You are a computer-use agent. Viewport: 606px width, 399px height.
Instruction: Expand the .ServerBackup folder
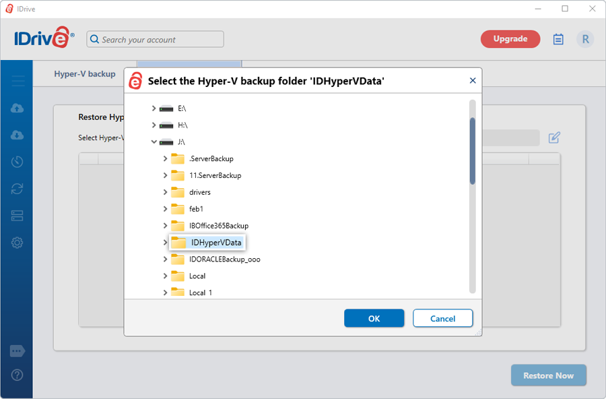(165, 158)
